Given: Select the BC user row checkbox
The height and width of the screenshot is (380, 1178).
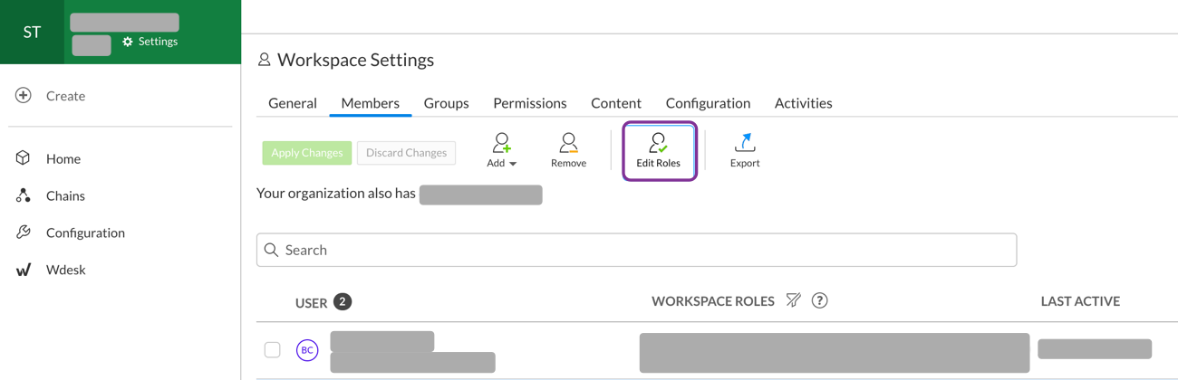Looking at the screenshot, I should point(272,349).
